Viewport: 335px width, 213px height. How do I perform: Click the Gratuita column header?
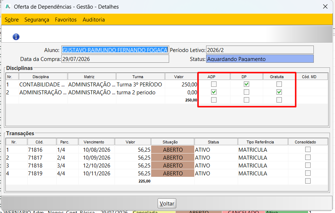click(x=279, y=77)
